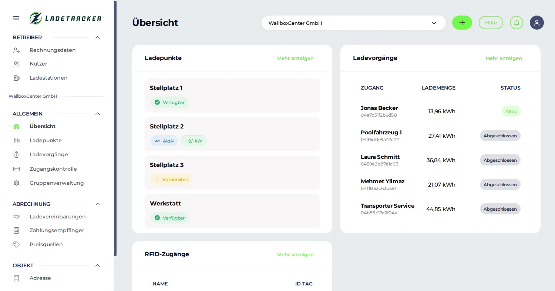This screenshot has height=291, width=555.
Task: Click the Vorbereiten status badge
Action: [x=171, y=179]
